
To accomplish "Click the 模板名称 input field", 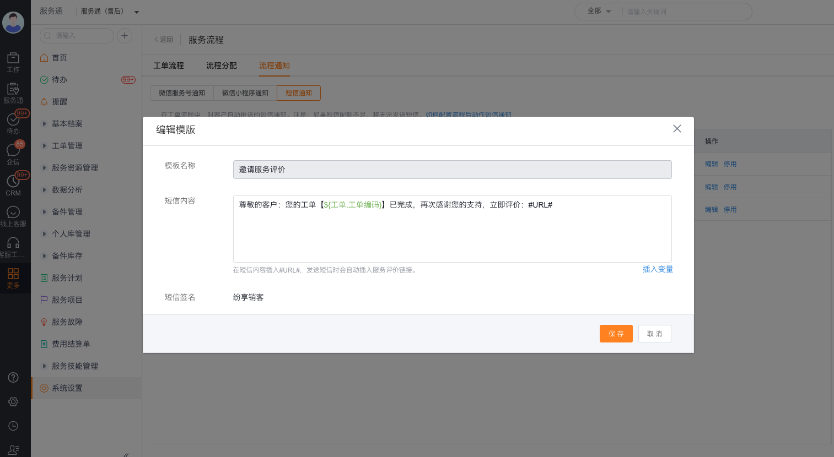I will click(x=453, y=170).
